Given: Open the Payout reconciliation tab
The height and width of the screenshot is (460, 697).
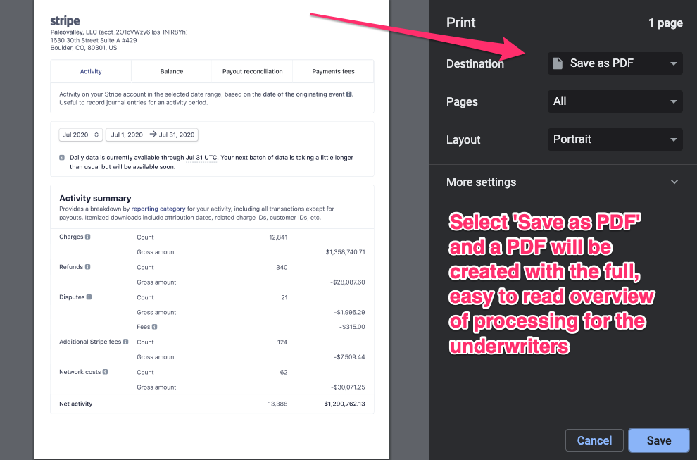Looking at the screenshot, I should [x=253, y=71].
